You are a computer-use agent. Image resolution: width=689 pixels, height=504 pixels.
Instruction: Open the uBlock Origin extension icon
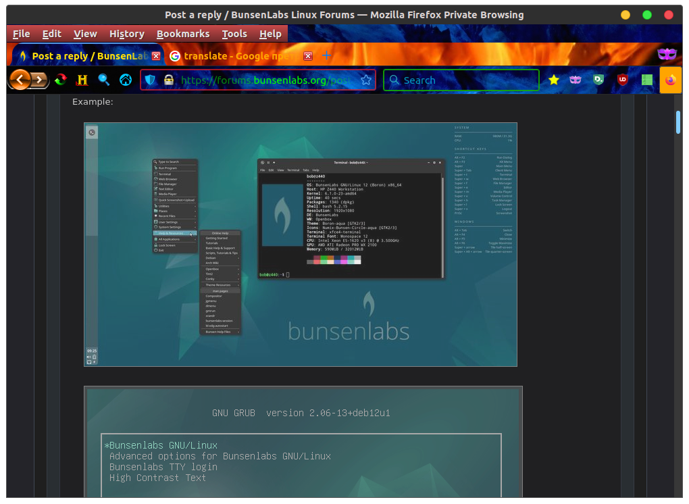622,80
